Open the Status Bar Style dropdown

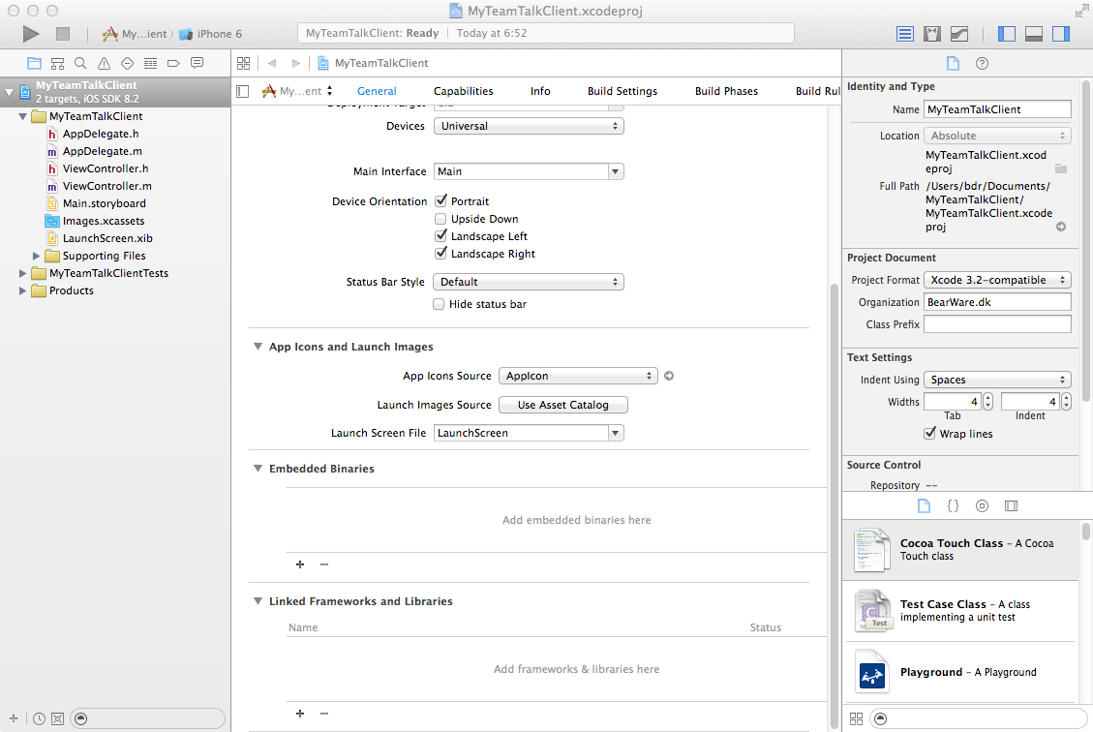[x=528, y=282]
